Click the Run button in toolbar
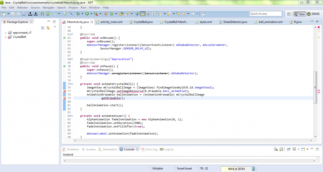The height and width of the screenshot is (172, 323). point(87,14)
